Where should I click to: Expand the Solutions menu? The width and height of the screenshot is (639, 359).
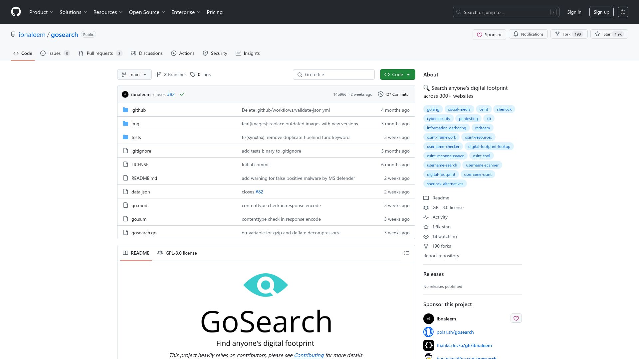tap(73, 12)
